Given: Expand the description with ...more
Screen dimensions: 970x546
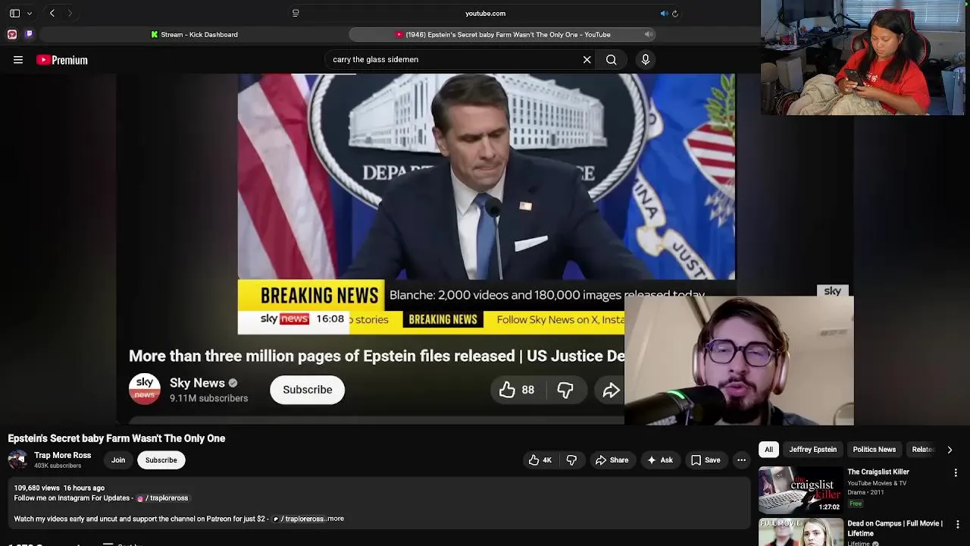Looking at the screenshot, I should click(x=334, y=519).
